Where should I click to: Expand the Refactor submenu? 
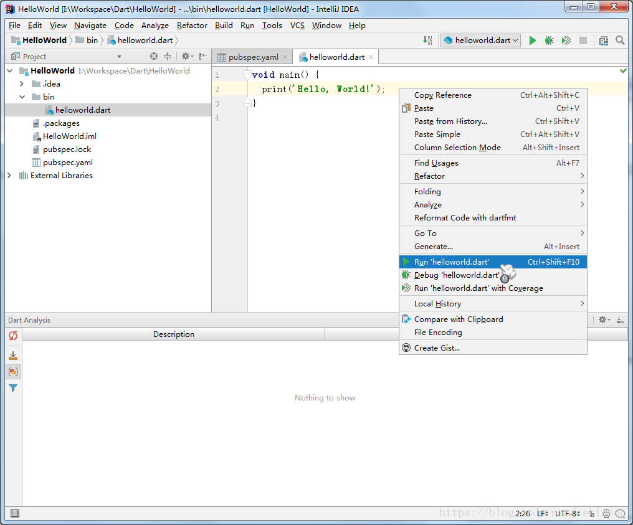pos(493,176)
